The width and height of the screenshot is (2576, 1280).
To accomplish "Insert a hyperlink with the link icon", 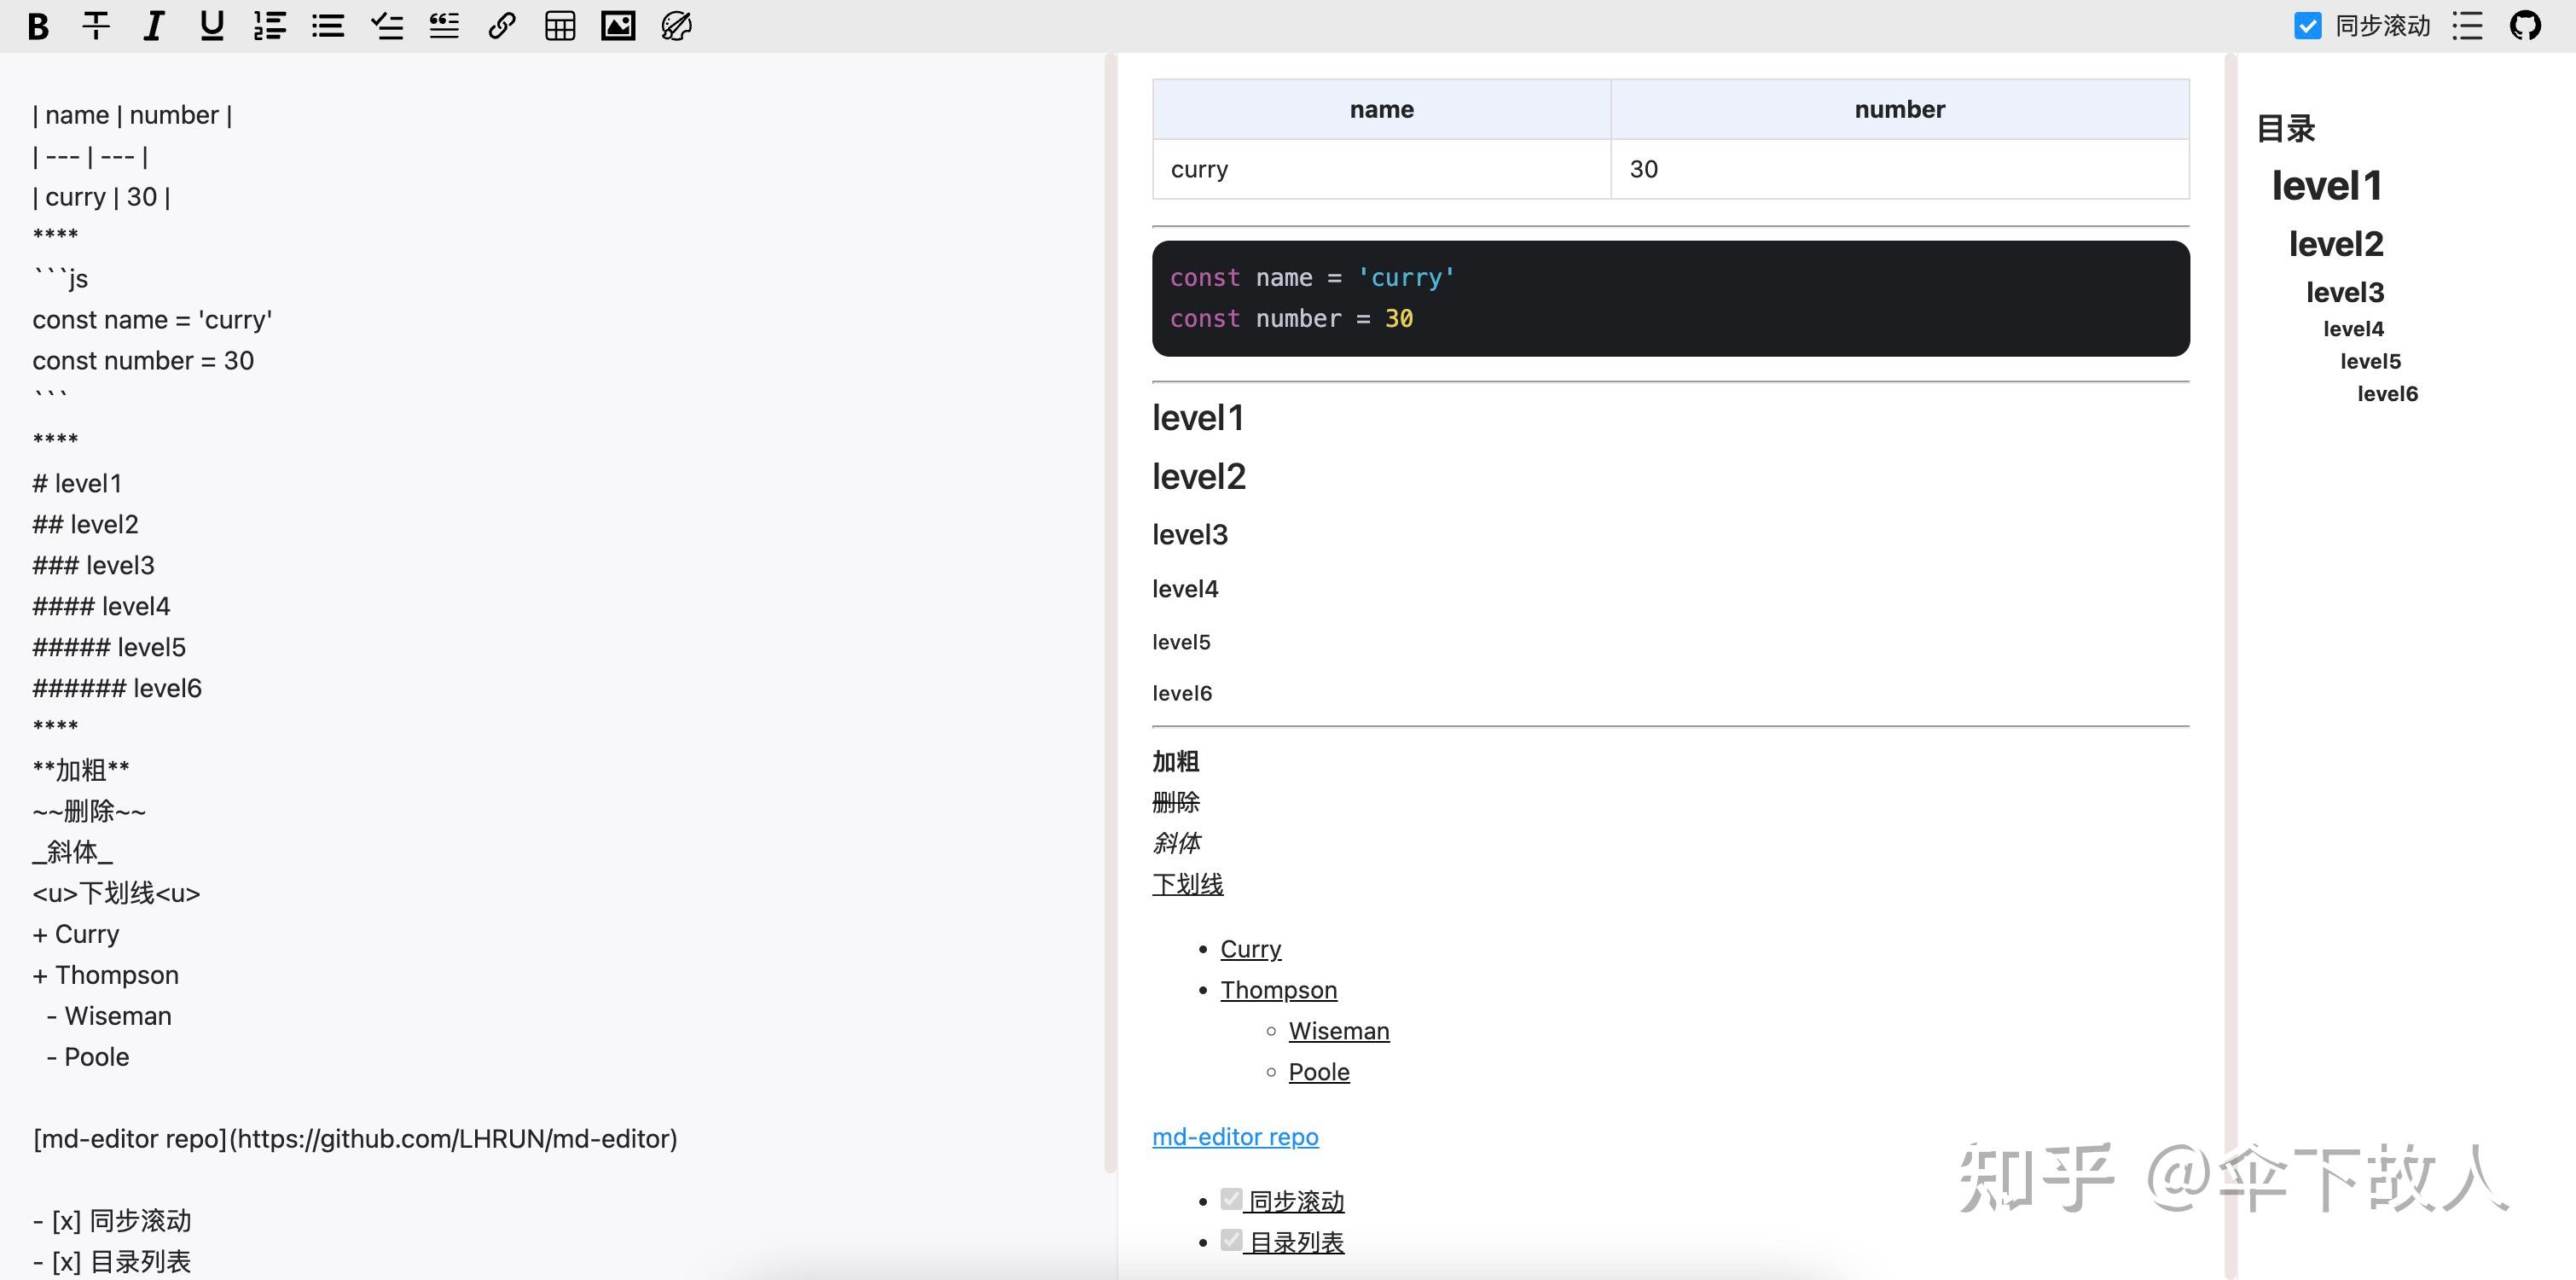I will click(x=502, y=26).
